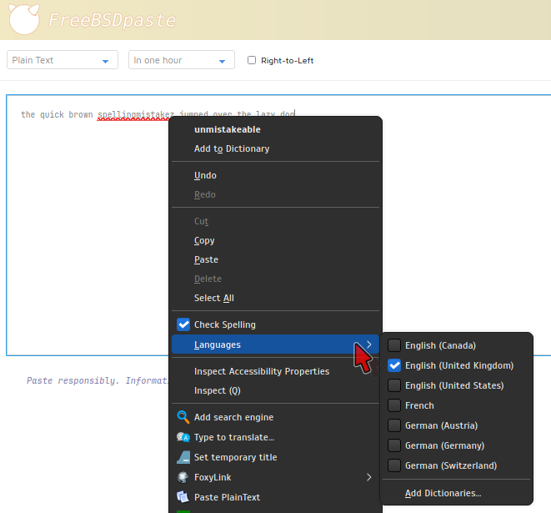Click the FreeBSDpaste logo icon
This screenshot has width=551, height=513.
[x=23, y=19]
